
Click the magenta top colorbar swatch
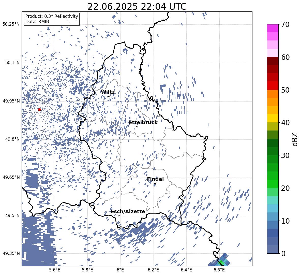[273, 28]
